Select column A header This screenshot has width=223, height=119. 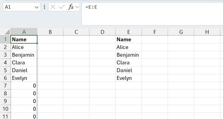tap(24, 32)
